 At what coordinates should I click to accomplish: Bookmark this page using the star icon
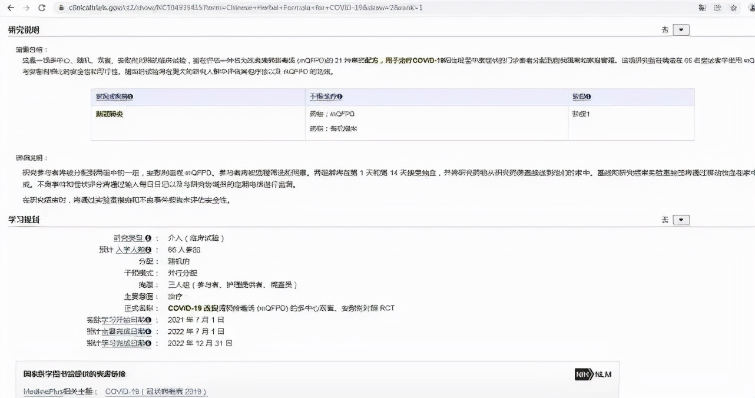click(x=733, y=8)
